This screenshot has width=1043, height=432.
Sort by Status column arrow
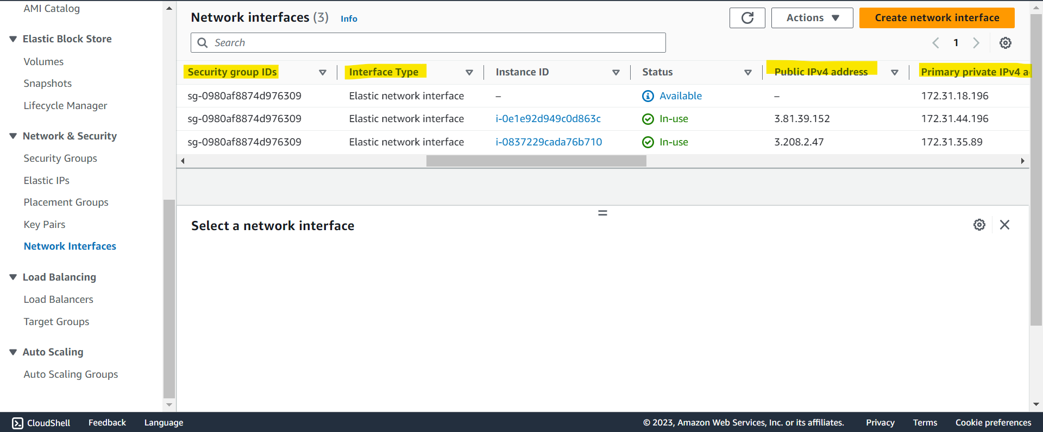[x=748, y=72]
